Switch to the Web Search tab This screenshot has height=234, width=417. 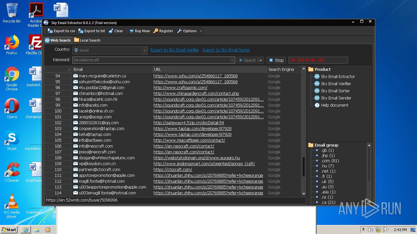click(x=58, y=40)
